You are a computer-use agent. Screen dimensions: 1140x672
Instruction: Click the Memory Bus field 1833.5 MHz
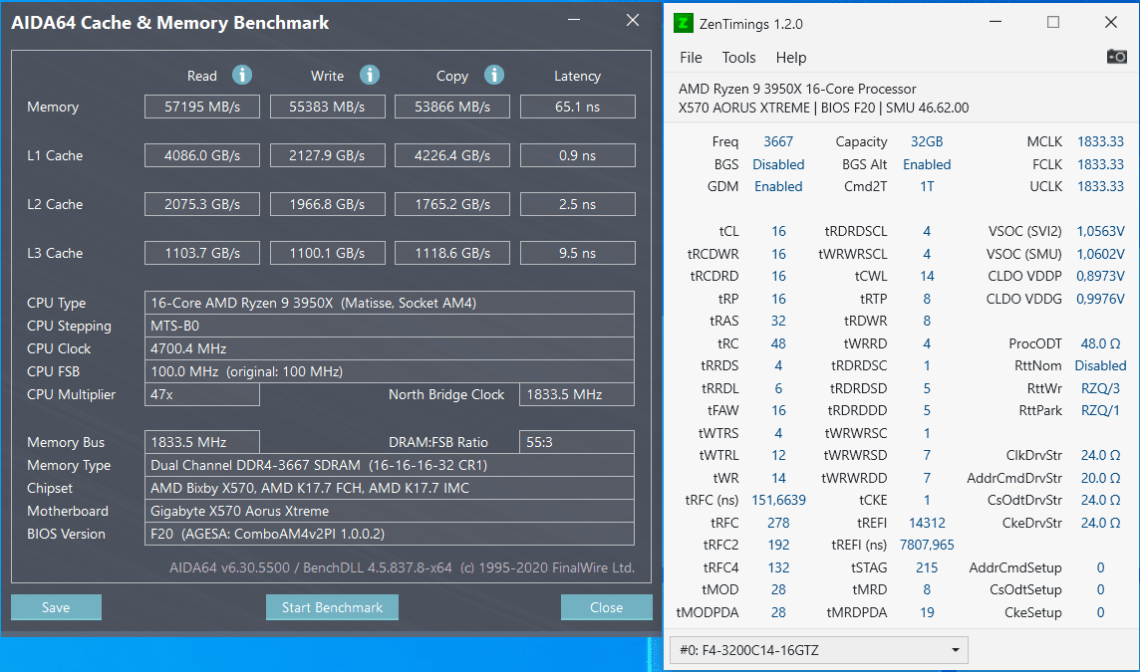point(202,442)
